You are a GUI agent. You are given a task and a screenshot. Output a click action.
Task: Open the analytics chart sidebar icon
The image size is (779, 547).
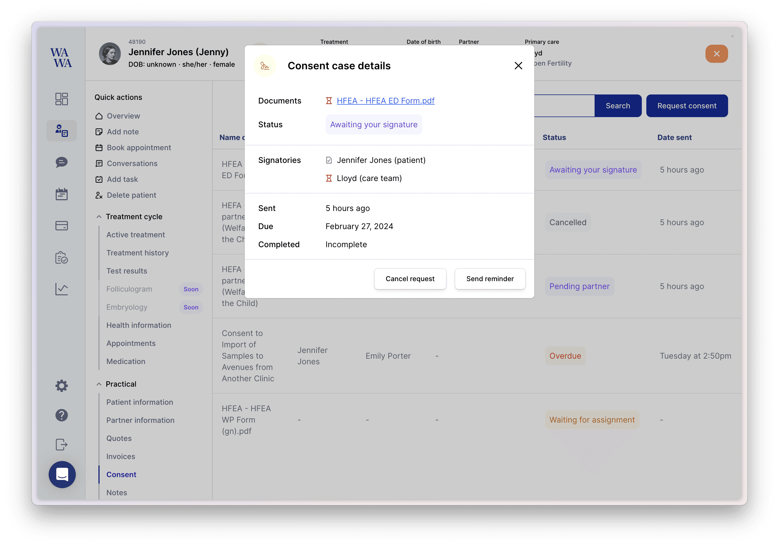click(x=61, y=289)
